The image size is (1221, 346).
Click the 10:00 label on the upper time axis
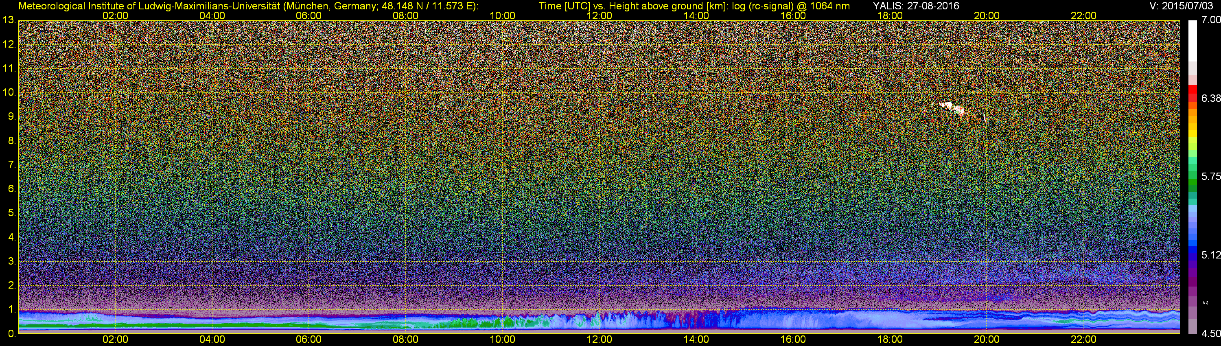(502, 15)
